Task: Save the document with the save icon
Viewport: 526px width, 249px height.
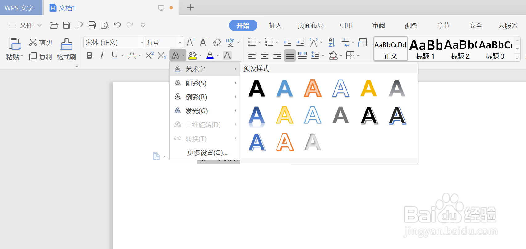Action: point(66,25)
